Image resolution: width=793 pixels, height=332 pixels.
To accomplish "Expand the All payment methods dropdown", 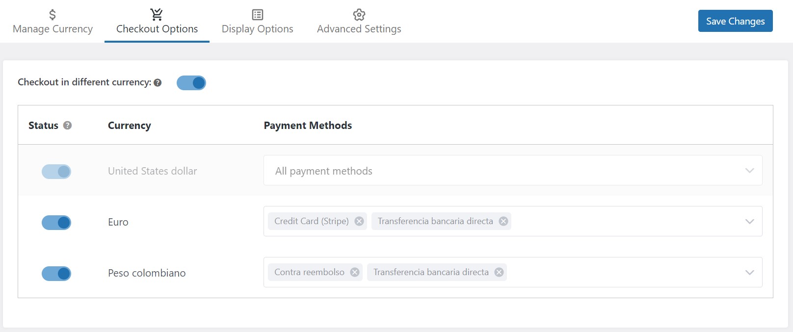I will click(513, 170).
